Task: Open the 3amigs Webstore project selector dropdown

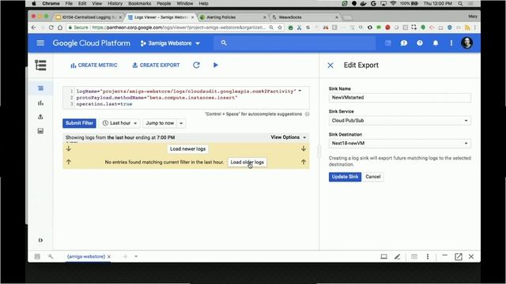Action: coord(170,43)
